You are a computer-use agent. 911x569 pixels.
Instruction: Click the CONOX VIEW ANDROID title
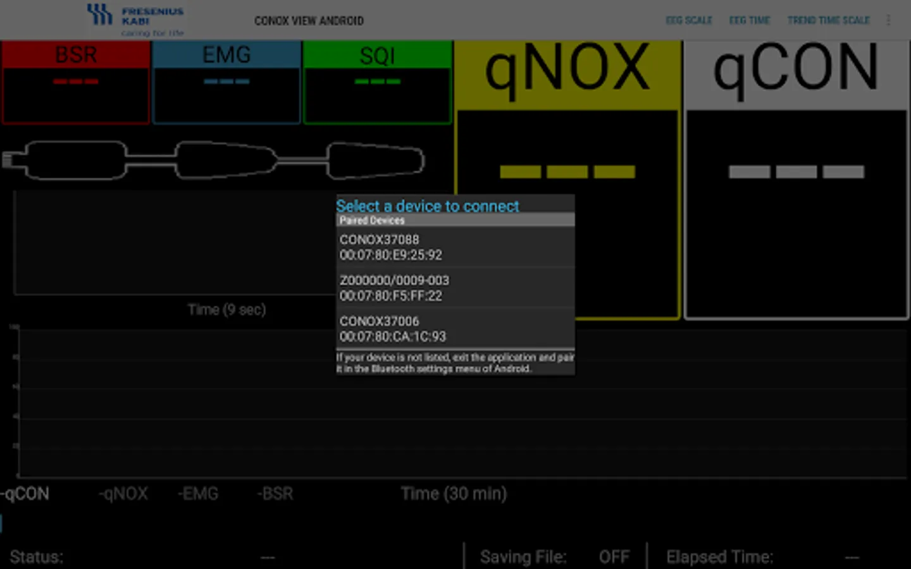[x=309, y=21]
